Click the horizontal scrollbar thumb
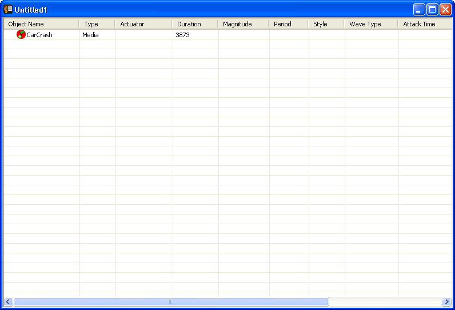The image size is (455, 310). pyautogui.click(x=171, y=301)
